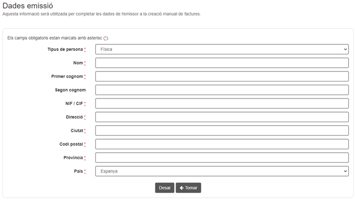Expand the País dropdown showing Espanya
Image resolution: width=355 pixels, height=201 pixels.
point(222,171)
